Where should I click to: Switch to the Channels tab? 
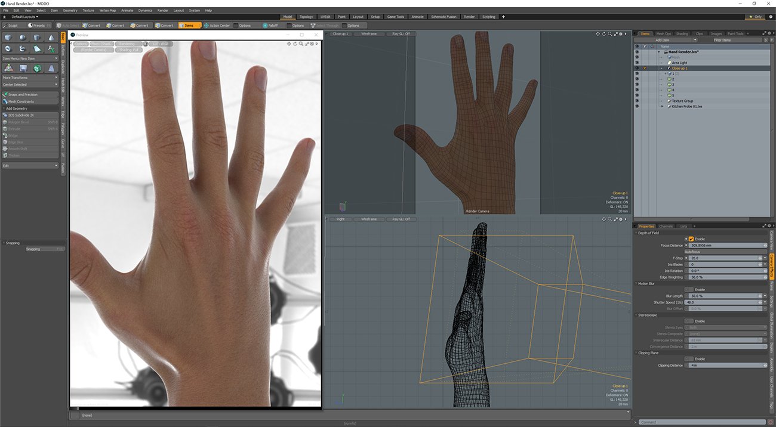pyautogui.click(x=666, y=226)
